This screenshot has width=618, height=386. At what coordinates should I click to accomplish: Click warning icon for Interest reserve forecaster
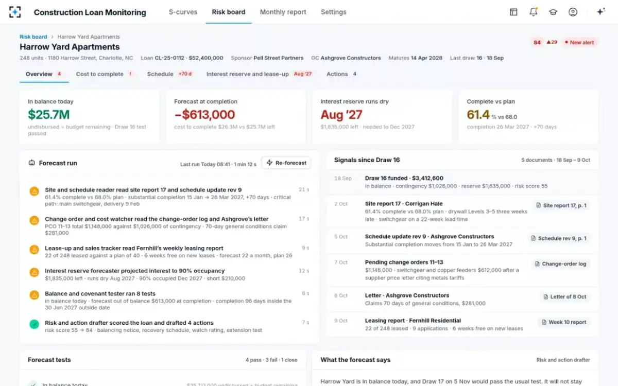coord(34,272)
